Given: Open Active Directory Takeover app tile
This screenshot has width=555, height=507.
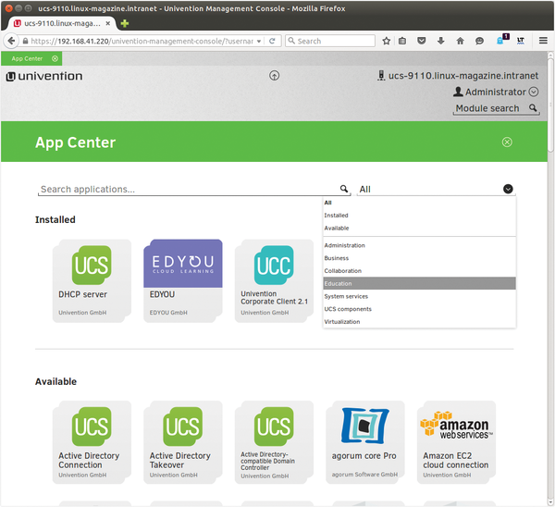Looking at the screenshot, I should [x=183, y=442].
